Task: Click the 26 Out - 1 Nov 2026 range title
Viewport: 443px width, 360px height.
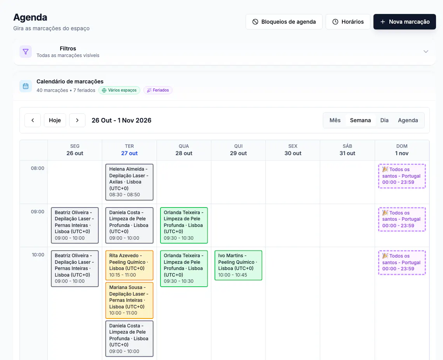Action: [122, 121]
